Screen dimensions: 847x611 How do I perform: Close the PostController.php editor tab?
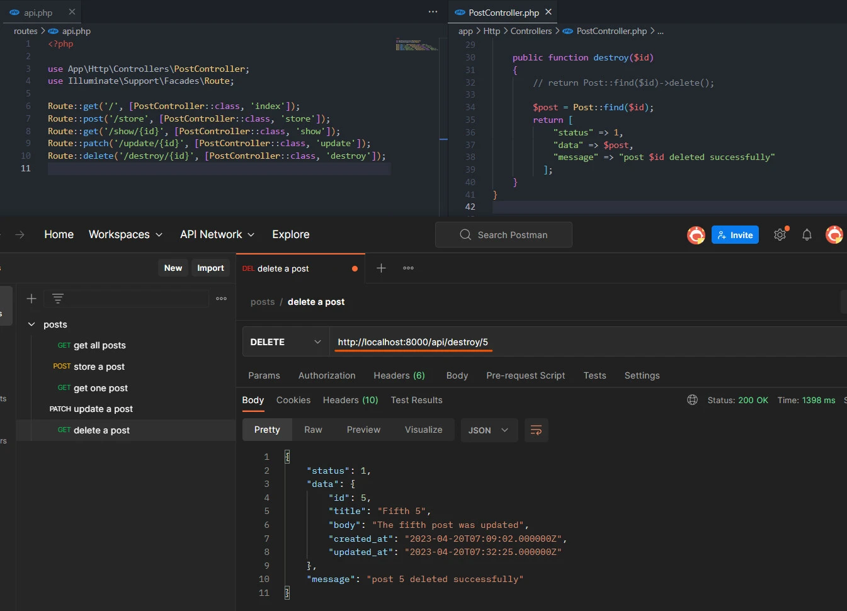(549, 12)
